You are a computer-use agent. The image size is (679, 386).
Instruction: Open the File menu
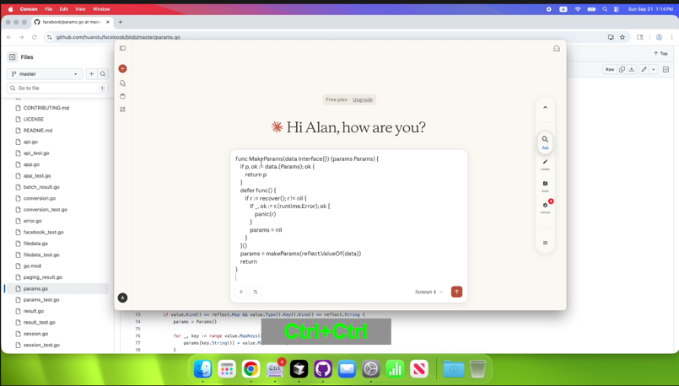[x=49, y=9]
